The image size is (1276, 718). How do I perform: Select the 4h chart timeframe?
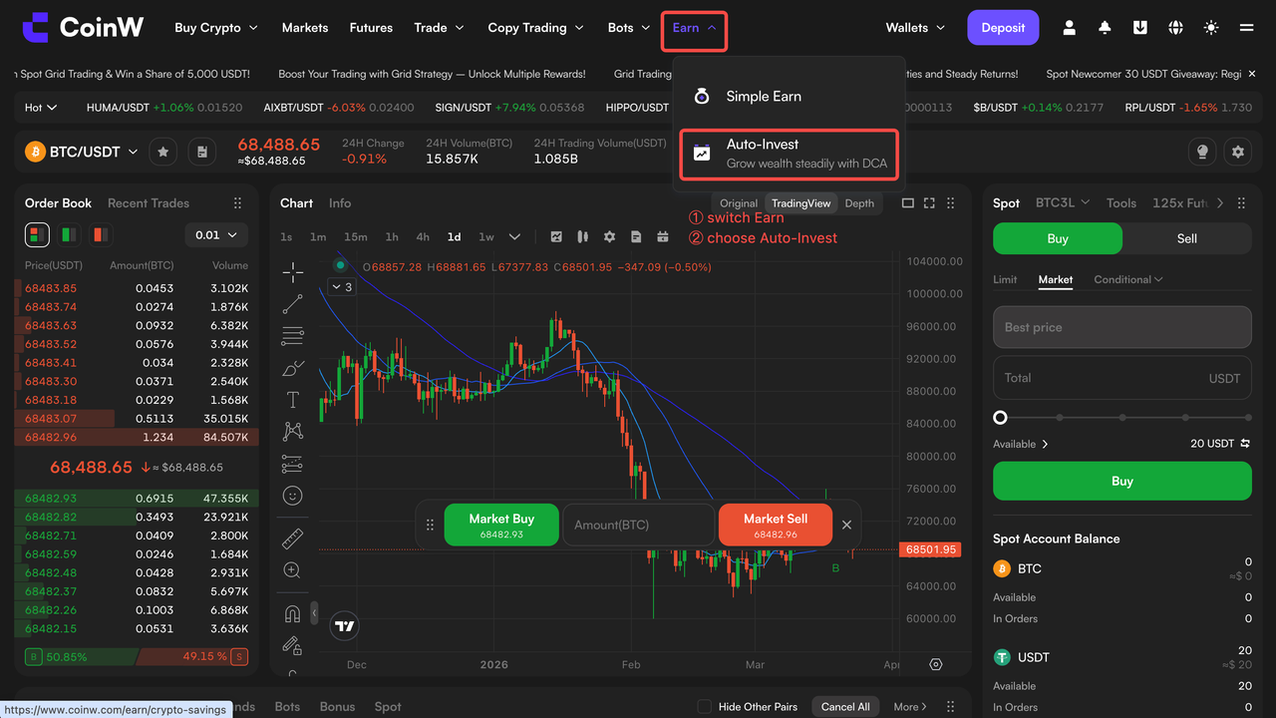(x=423, y=236)
